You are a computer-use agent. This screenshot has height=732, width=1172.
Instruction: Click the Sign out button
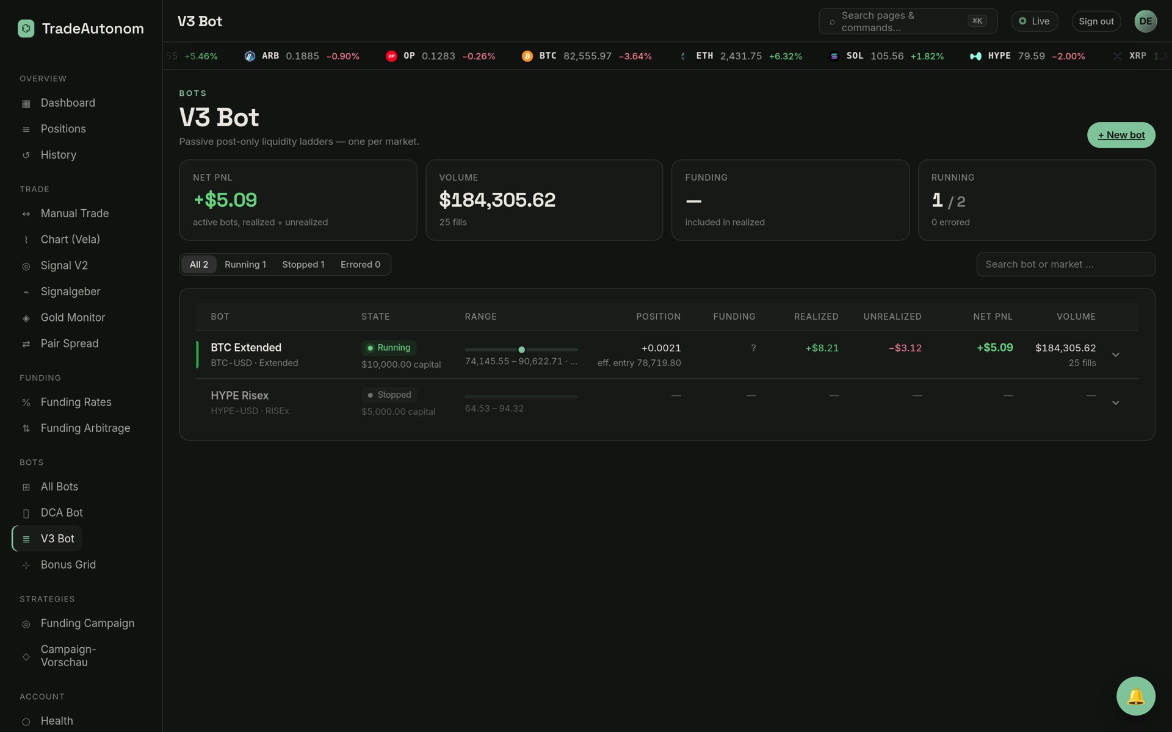pos(1096,21)
